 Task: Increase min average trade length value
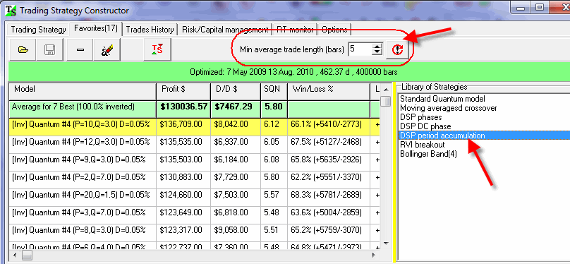pos(377,46)
